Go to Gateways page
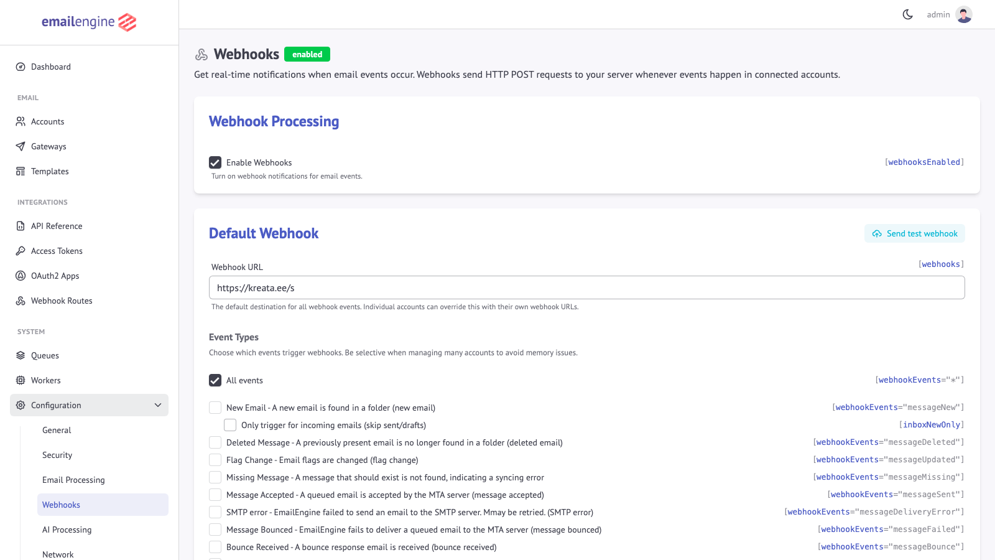The height and width of the screenshot is (560, 995). (x=89, y=146)
